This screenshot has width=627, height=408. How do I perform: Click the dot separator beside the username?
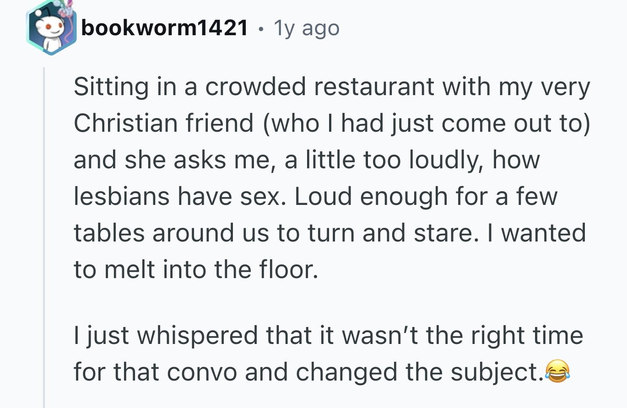[x=260, y=30]
